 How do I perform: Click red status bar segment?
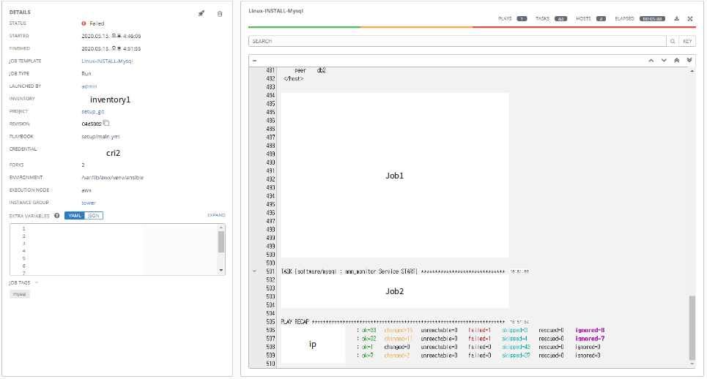(584, 27)
